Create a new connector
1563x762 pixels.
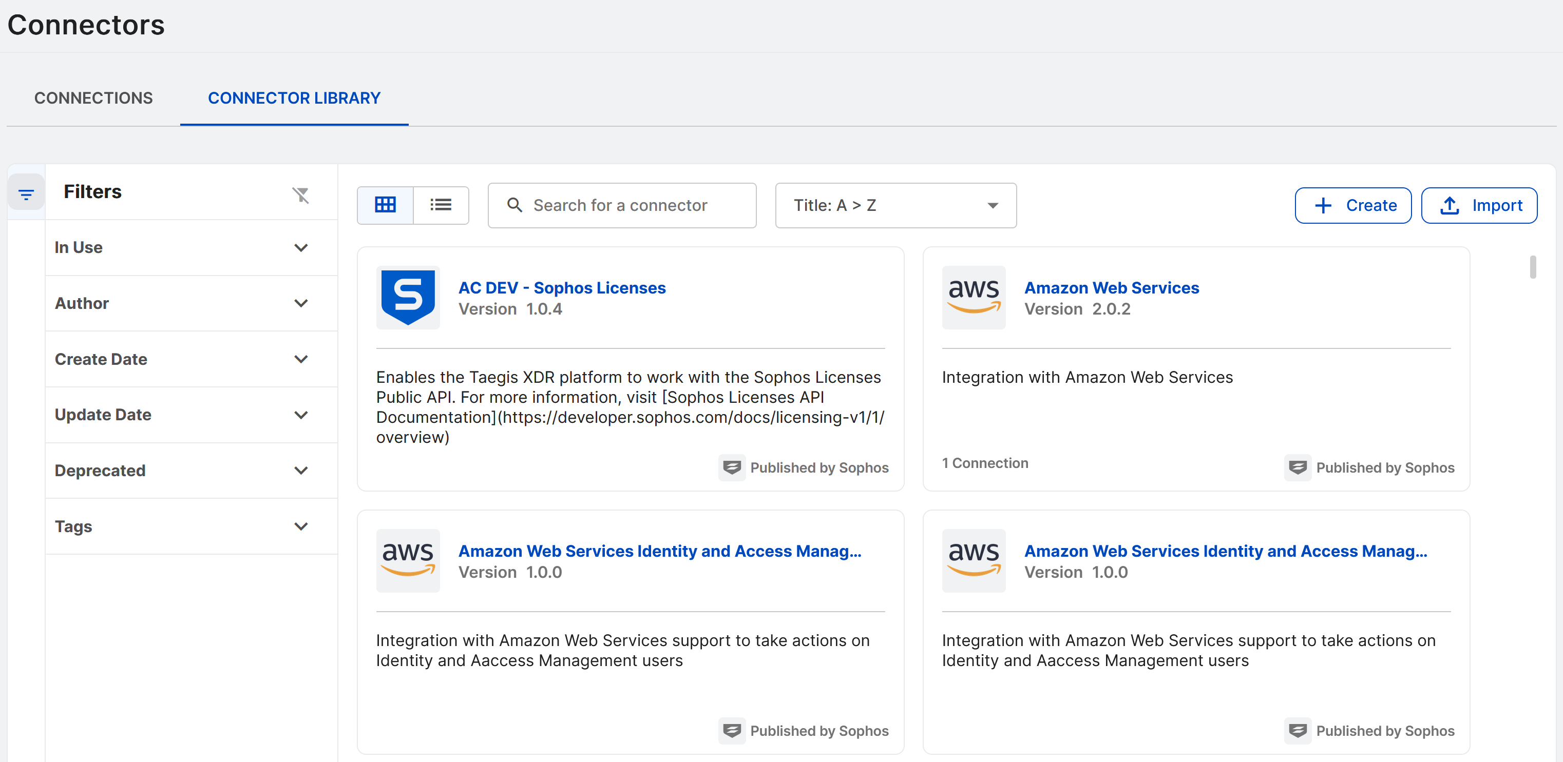point(1353,205)
